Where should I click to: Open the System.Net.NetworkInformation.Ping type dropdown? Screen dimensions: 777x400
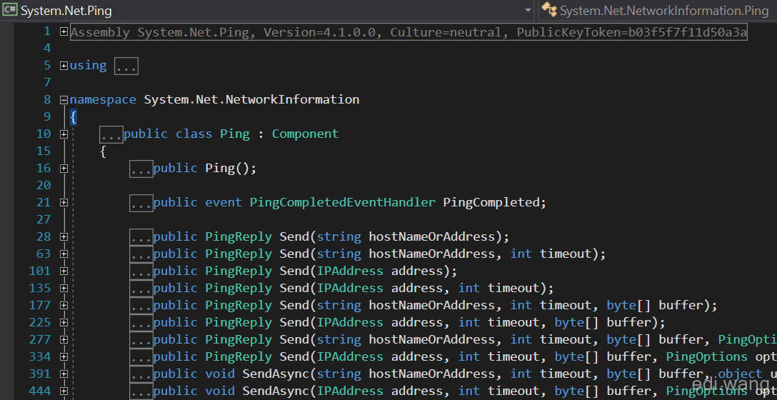pos(658,10)
